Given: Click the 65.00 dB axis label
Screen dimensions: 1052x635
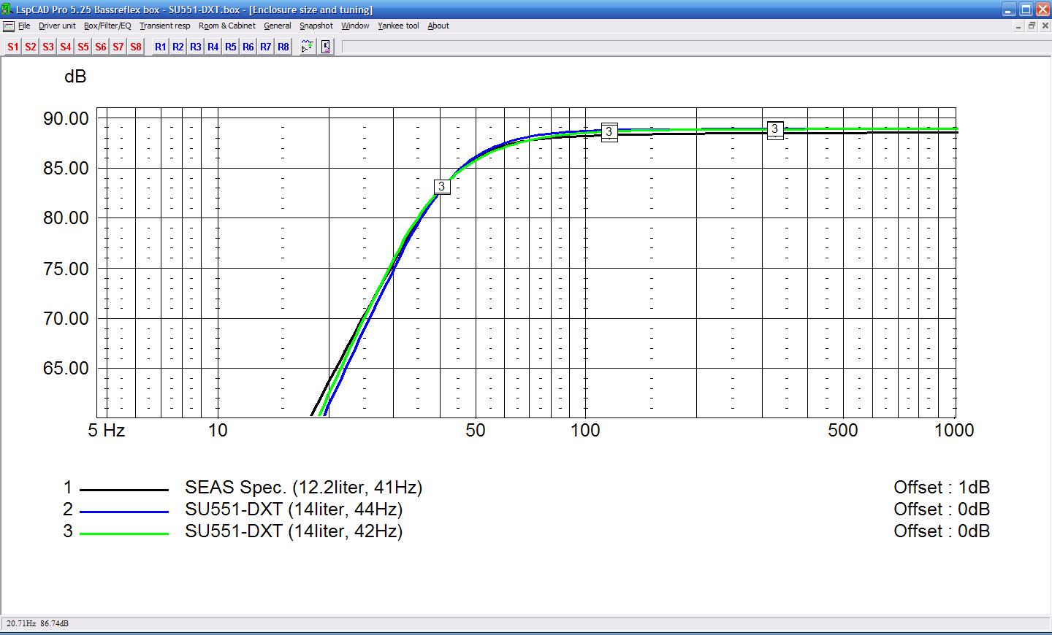Looking at the screenshot, I should tap(66, 368).
